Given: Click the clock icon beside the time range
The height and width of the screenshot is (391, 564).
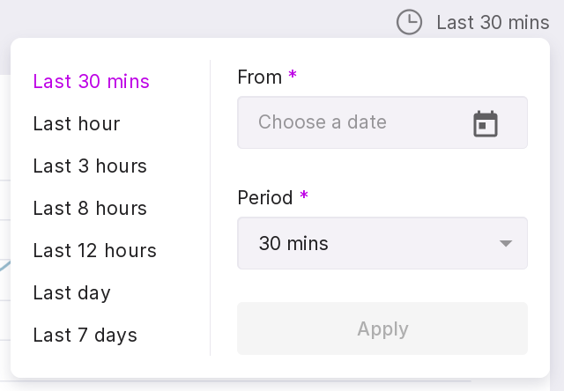Looking at the screenshot, I should (410, 22).
